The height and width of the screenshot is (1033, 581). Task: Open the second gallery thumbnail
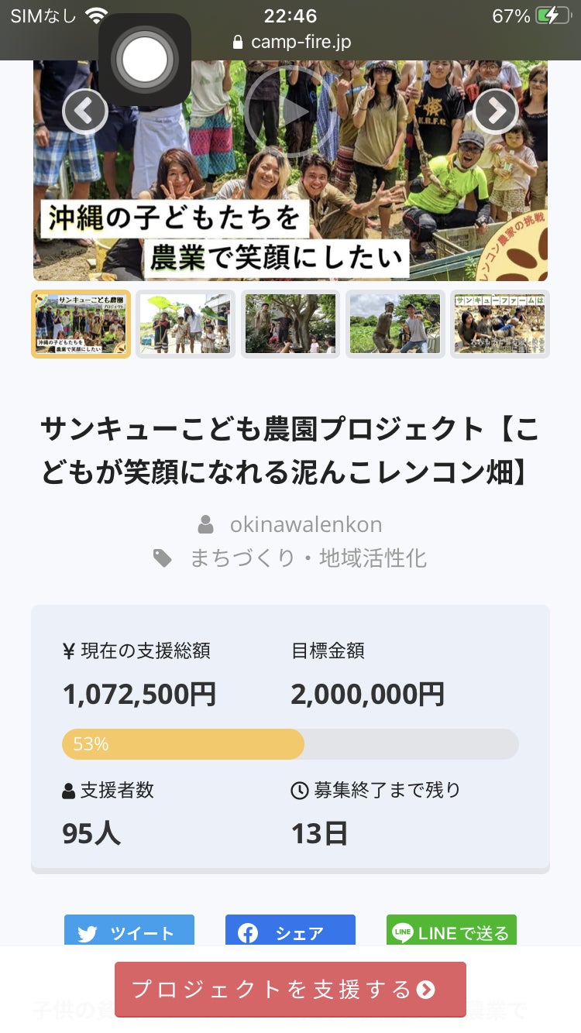(x=185, y=324)
